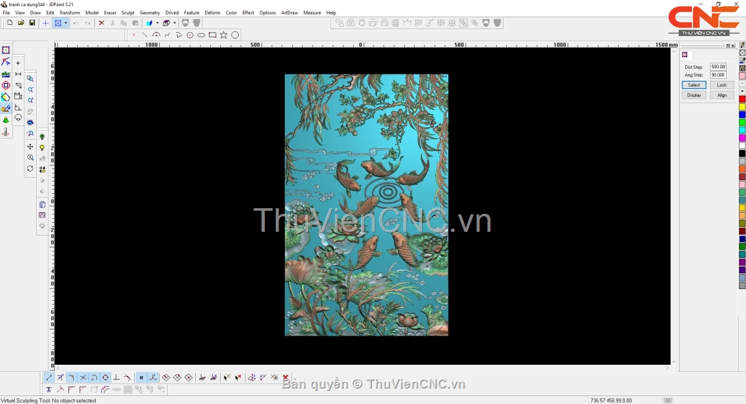Click the yellow light bulb icon
Screen dimensions: 746x404
(x=42, y=148)
